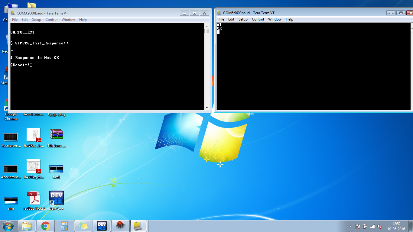Viewport: 413px width, 232px height.
Task: Click the Show Desktop button
Action: point(411,226)
